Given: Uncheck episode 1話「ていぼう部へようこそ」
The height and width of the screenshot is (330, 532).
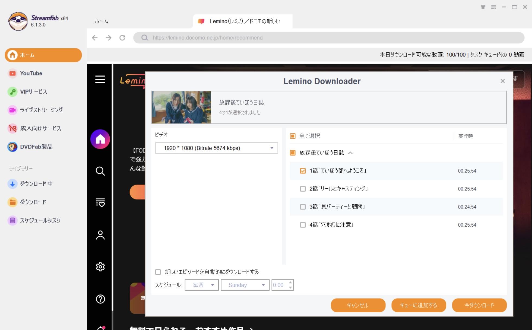Looking at the screenshot, I should click(303, 171).
